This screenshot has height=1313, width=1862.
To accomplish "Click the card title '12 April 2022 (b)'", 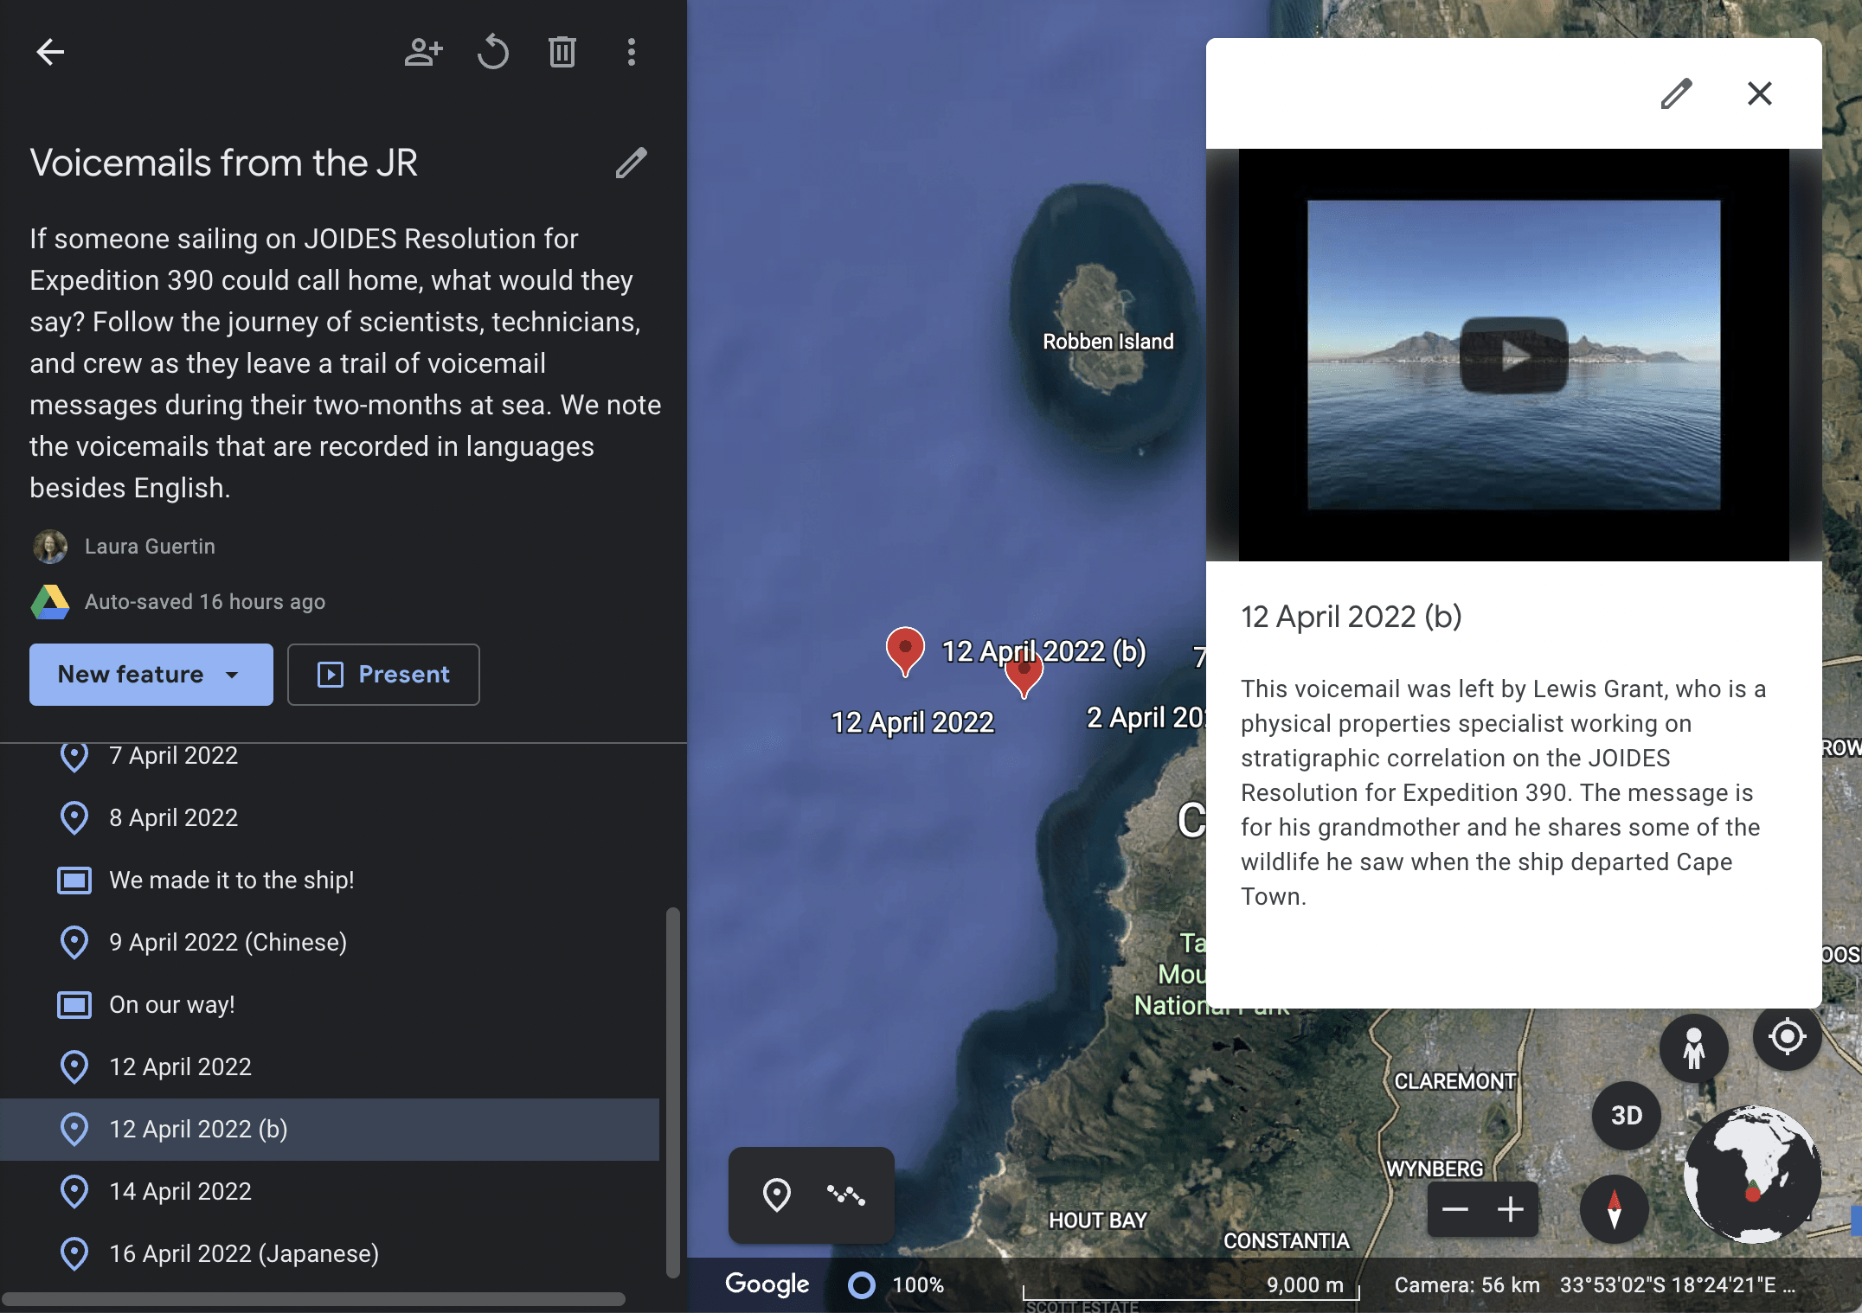I will point(1352,617).
